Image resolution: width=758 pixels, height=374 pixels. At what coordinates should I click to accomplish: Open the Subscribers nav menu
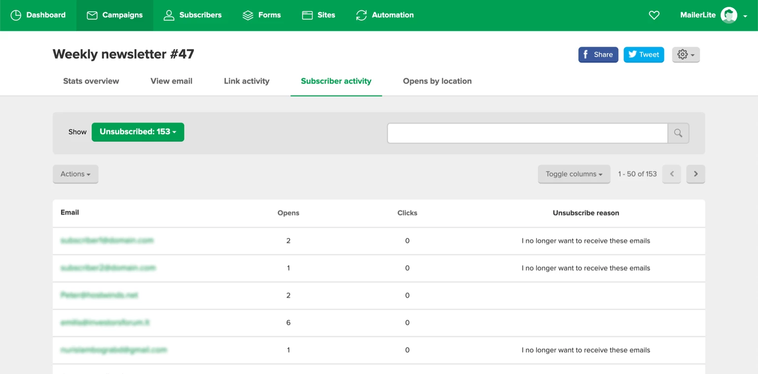[x=192, y=15]
